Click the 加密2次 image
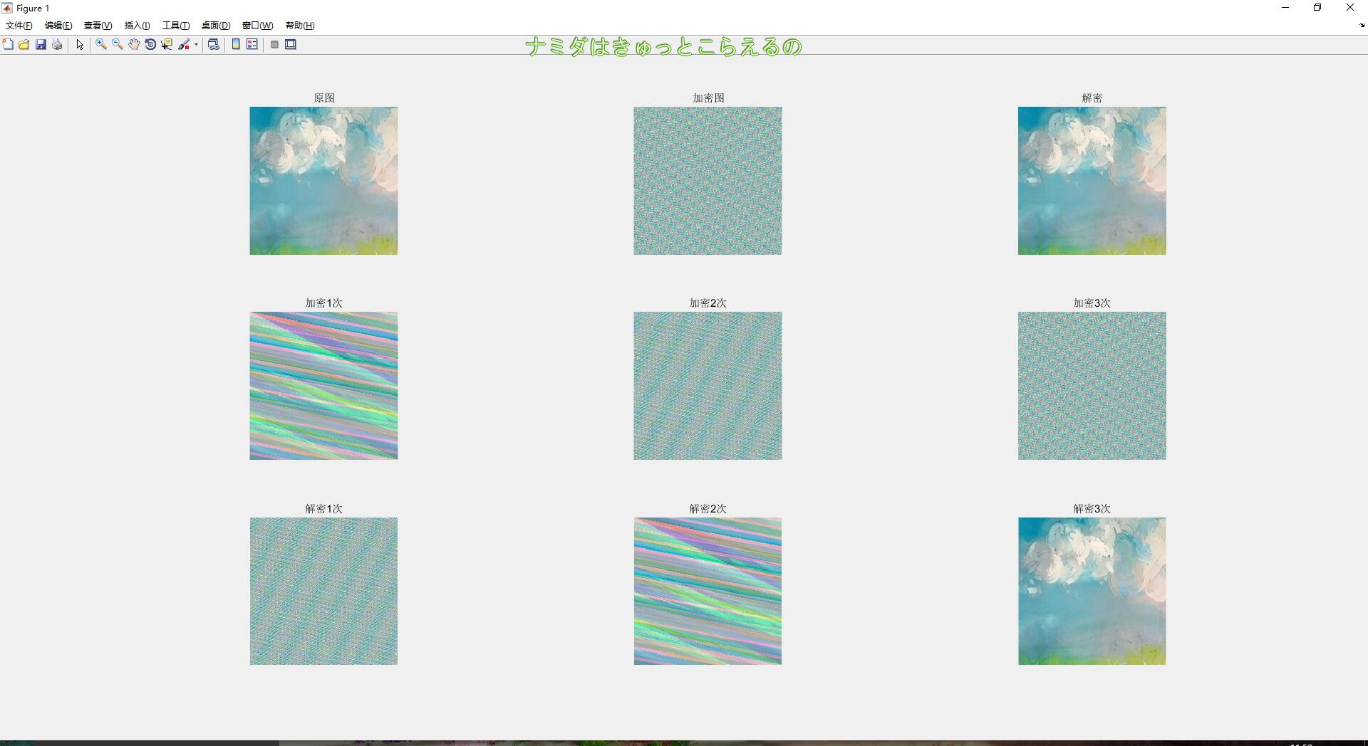The height and width of the screenshot is (746, 1368). (x=708, y=386)
